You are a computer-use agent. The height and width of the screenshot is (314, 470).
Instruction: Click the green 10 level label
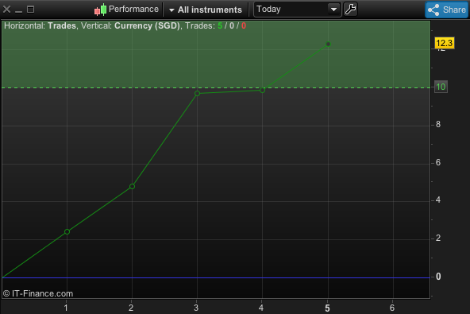click(x=441, y=87)
